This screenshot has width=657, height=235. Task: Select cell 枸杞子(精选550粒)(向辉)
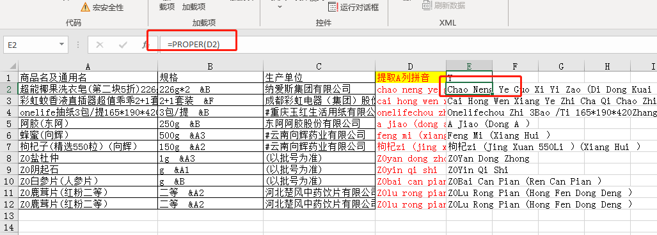click(x=88, y=147)
